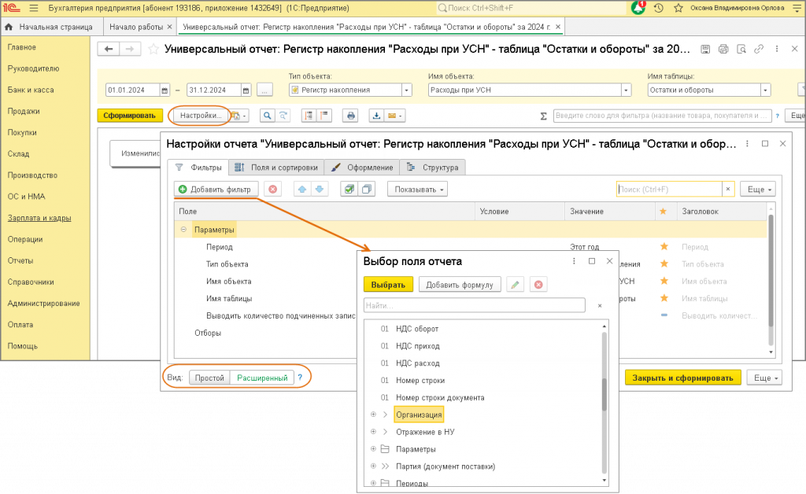Click the red delete filter icon

pos(273,190)
